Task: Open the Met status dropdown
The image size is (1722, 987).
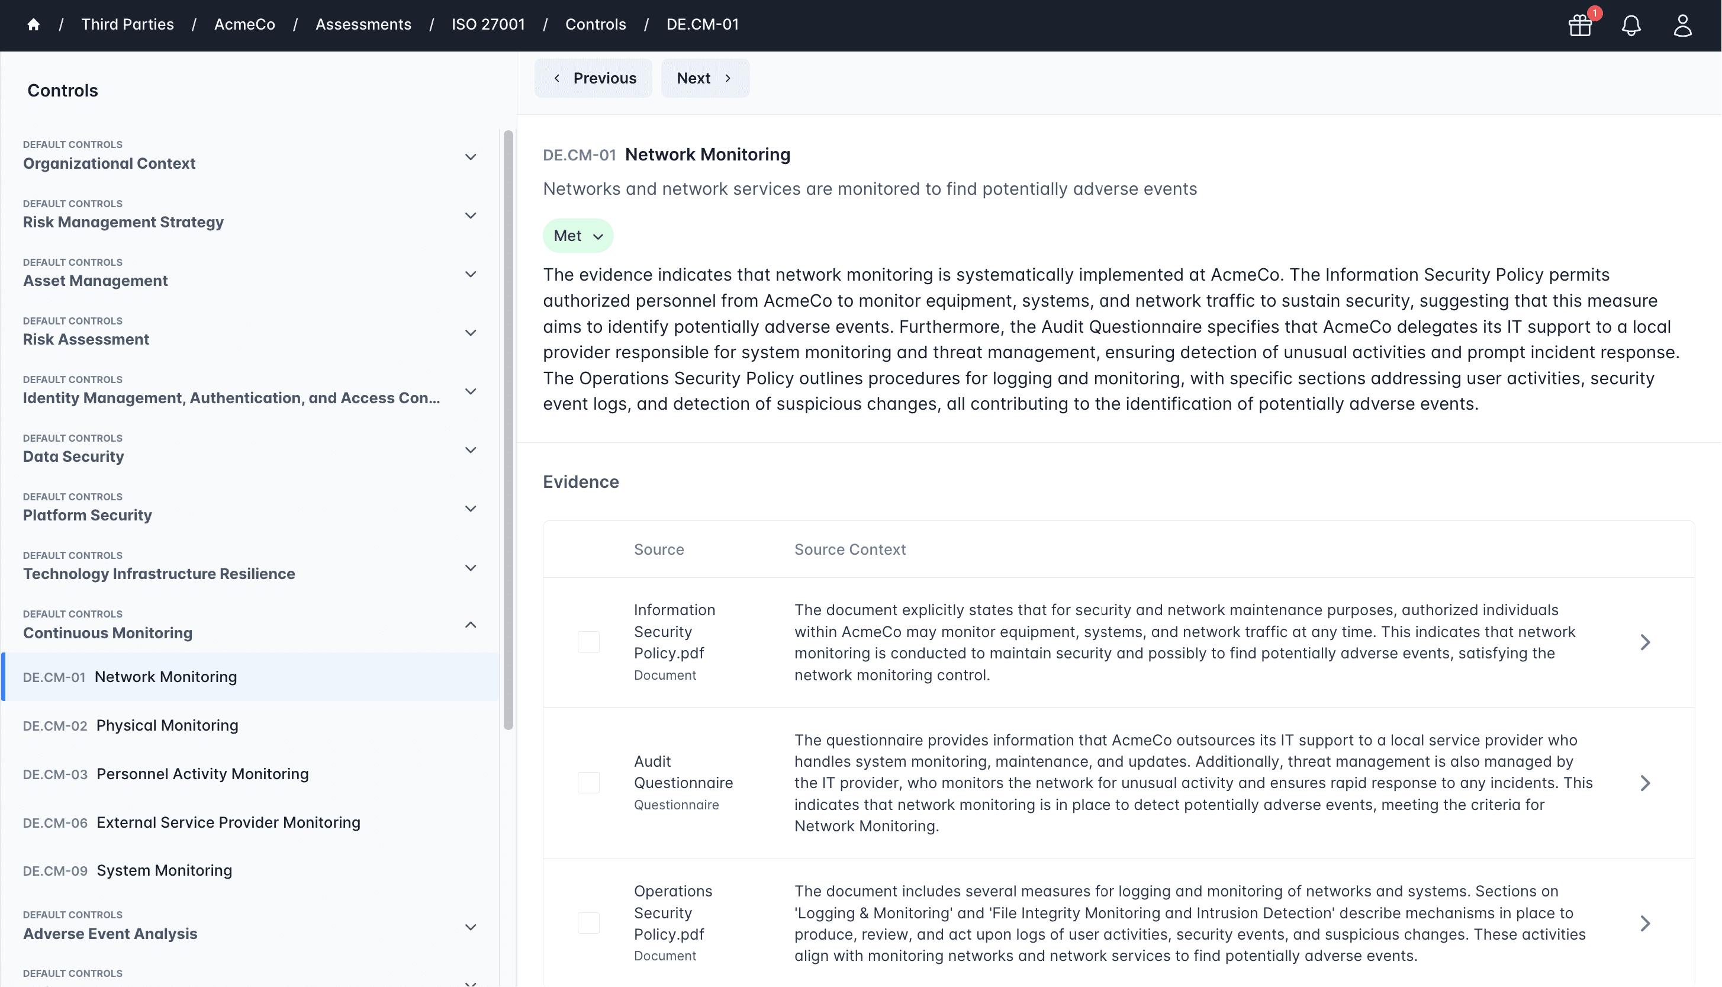Action: coord(578,236)
